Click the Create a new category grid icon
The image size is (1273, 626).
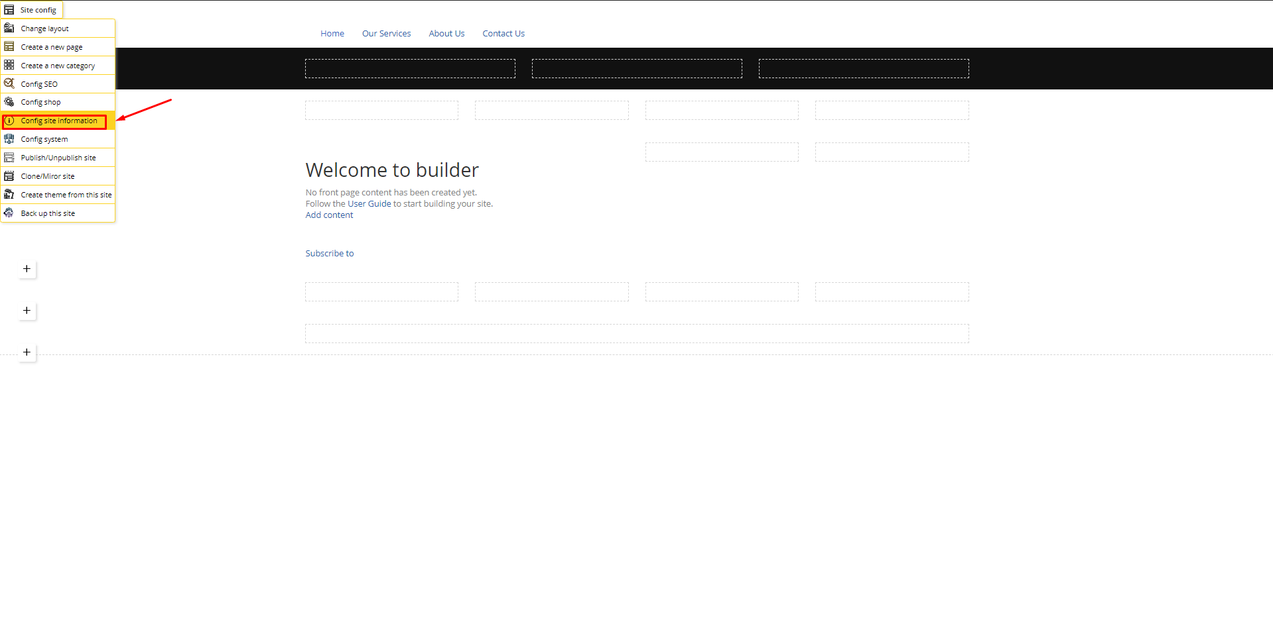coord(9,65)
